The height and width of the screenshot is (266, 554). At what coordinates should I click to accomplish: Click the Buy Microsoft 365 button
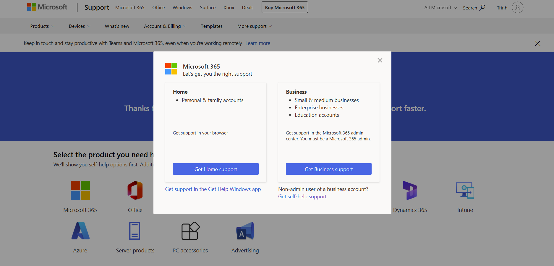285,7
